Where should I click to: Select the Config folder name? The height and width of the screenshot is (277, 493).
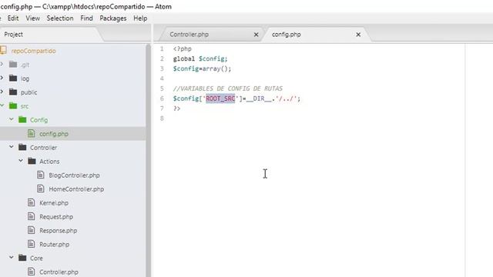[39, 120]
